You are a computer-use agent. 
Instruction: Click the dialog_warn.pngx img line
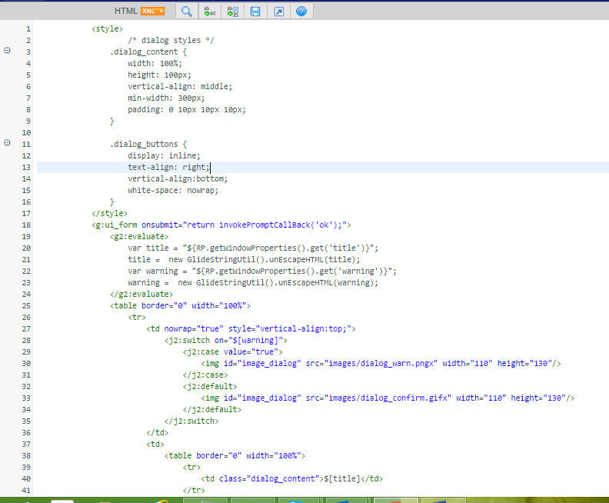tap(381, 363)
